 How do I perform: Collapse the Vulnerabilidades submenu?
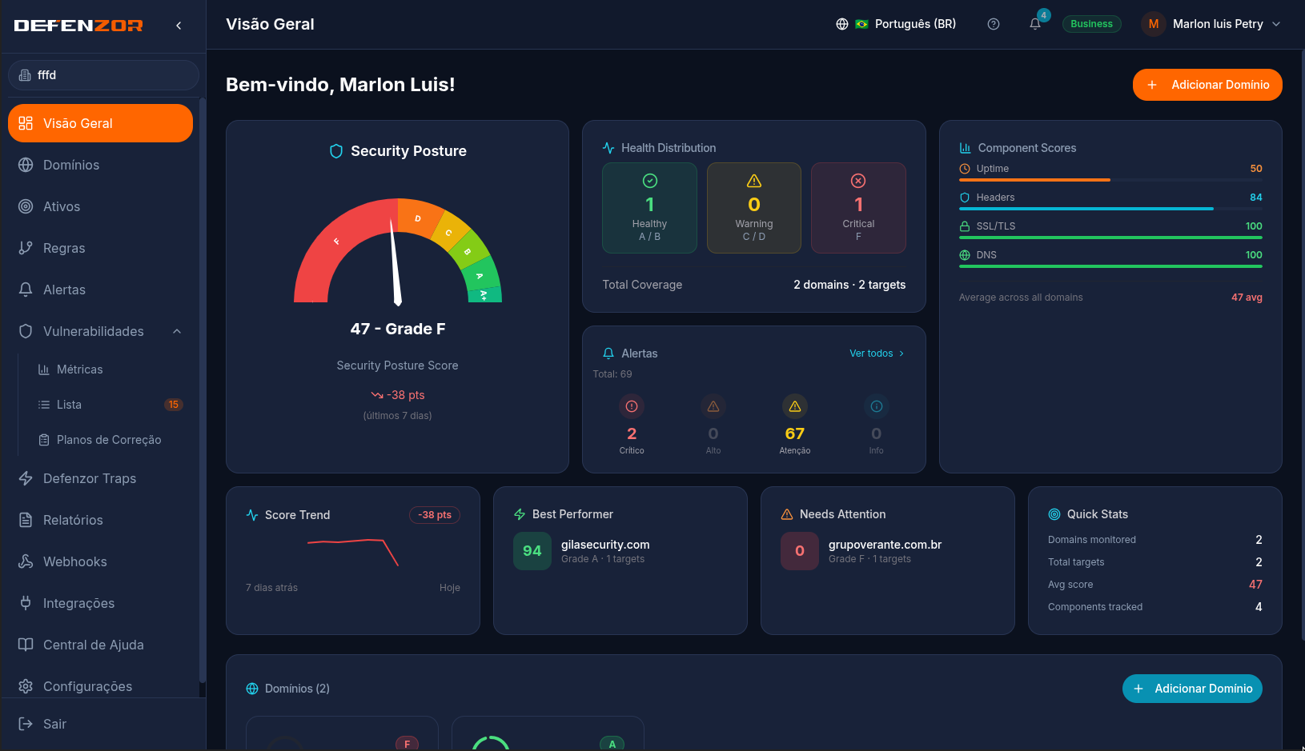click(x=177, y=331)
